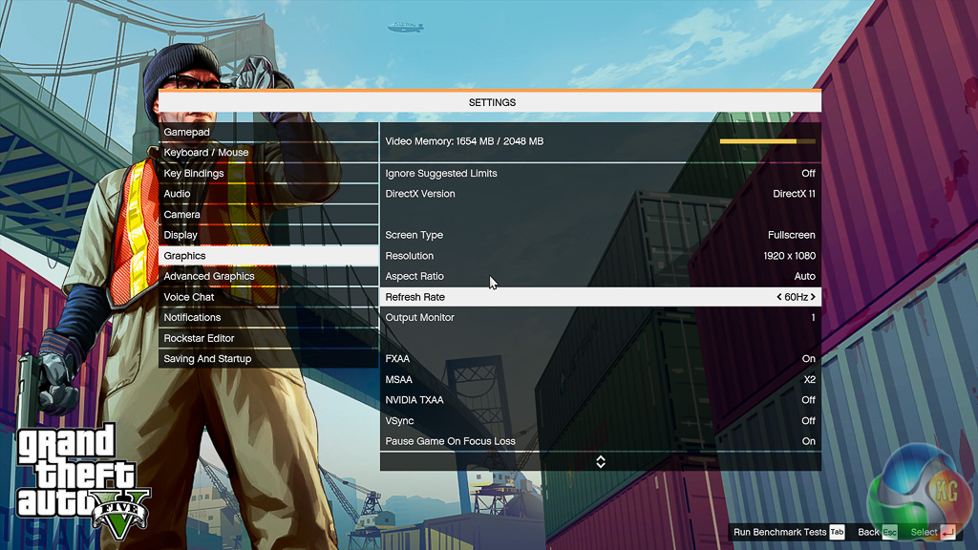
Task: Toggle Pause Game On Focus Loss
Action: [600, 441]
